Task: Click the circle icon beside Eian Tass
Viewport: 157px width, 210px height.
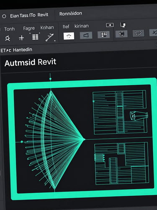Action: coord(4,16)
